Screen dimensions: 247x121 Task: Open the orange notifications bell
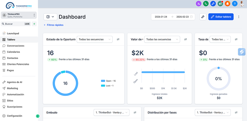tap(228, 4)
